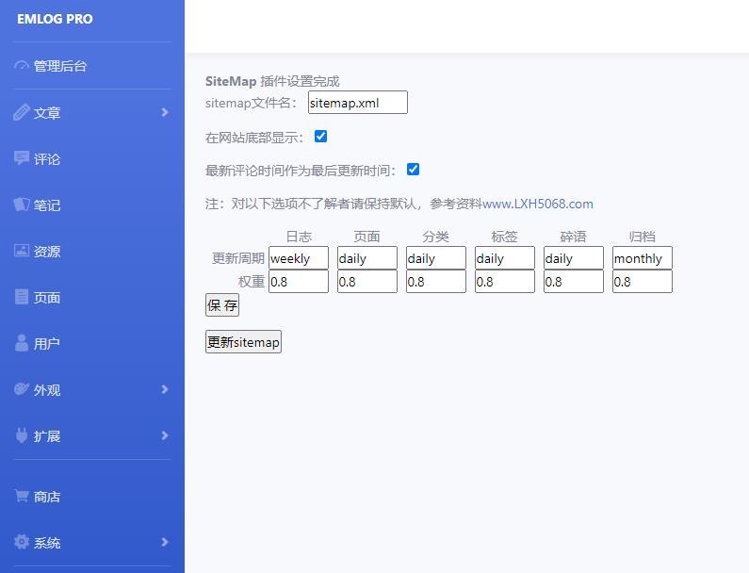Expand the 系统 submenu chevron
Image resolution: width=749 pixels, height=573 pixels.
pos(165,542)
